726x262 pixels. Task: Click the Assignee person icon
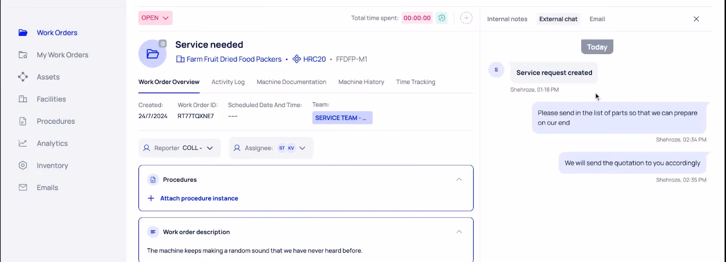click(x=237, y=148)
